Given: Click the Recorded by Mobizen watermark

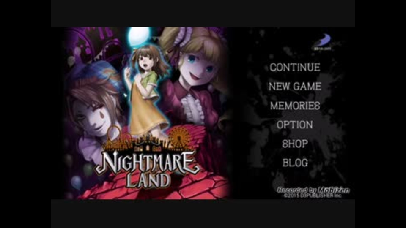Looking at the screenshot, I should coord(313,190).
